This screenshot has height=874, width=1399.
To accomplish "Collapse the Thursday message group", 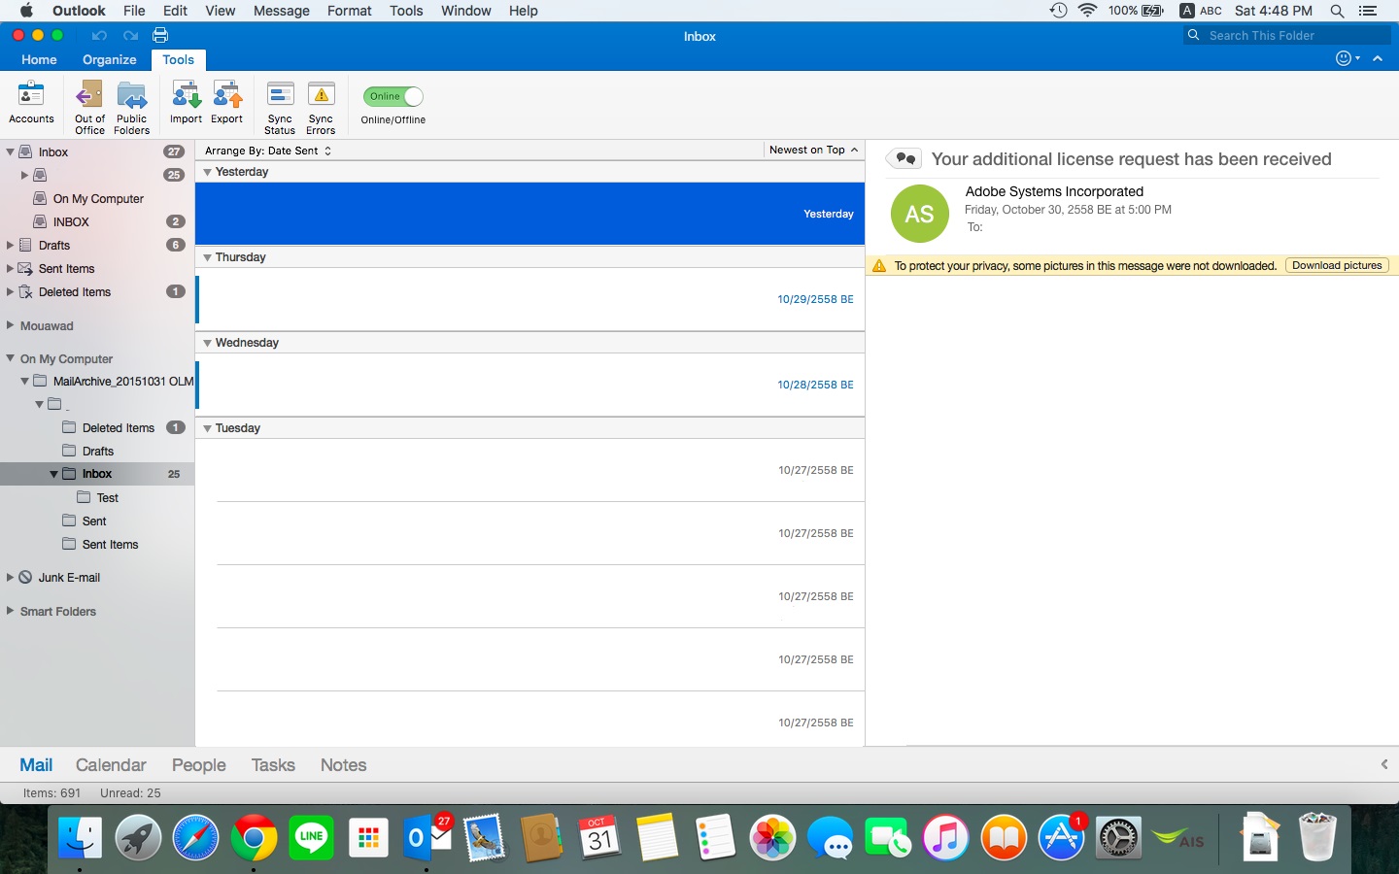I will 207,257.
